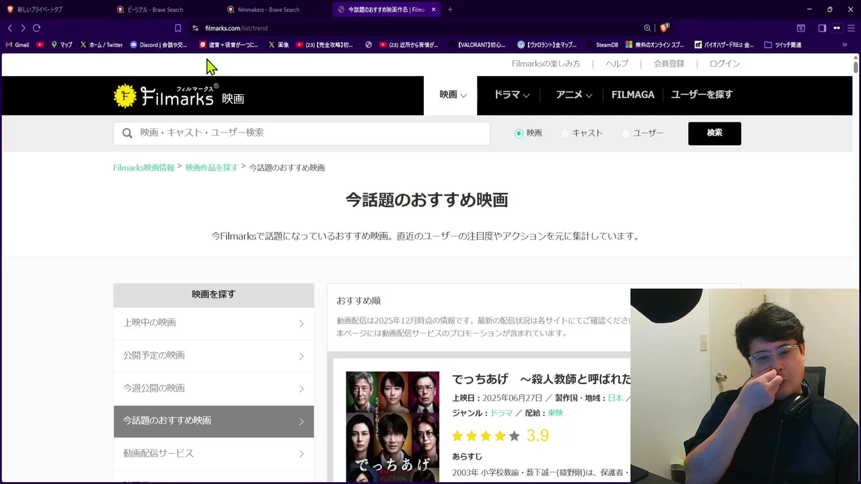Viewport: 861px width, 484px height.
Task: Go back with the browser back arrow
Action: [9, 28]
